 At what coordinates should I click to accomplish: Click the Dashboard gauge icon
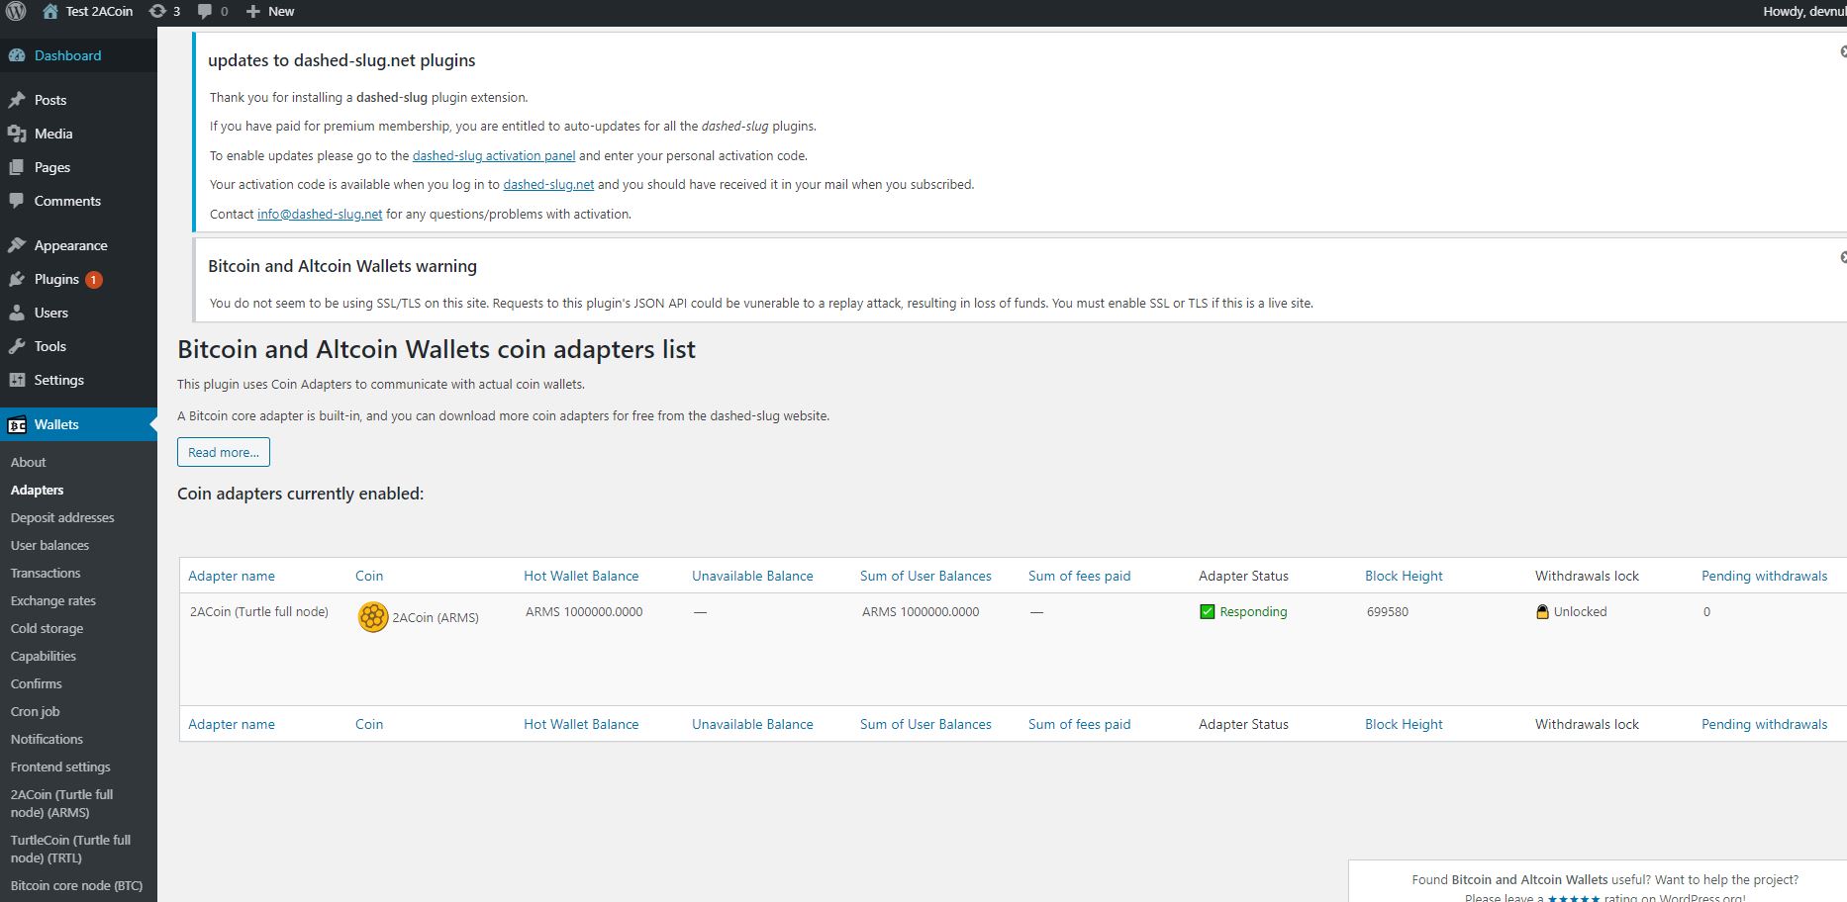pyautogui.click(x=17, y=55)
